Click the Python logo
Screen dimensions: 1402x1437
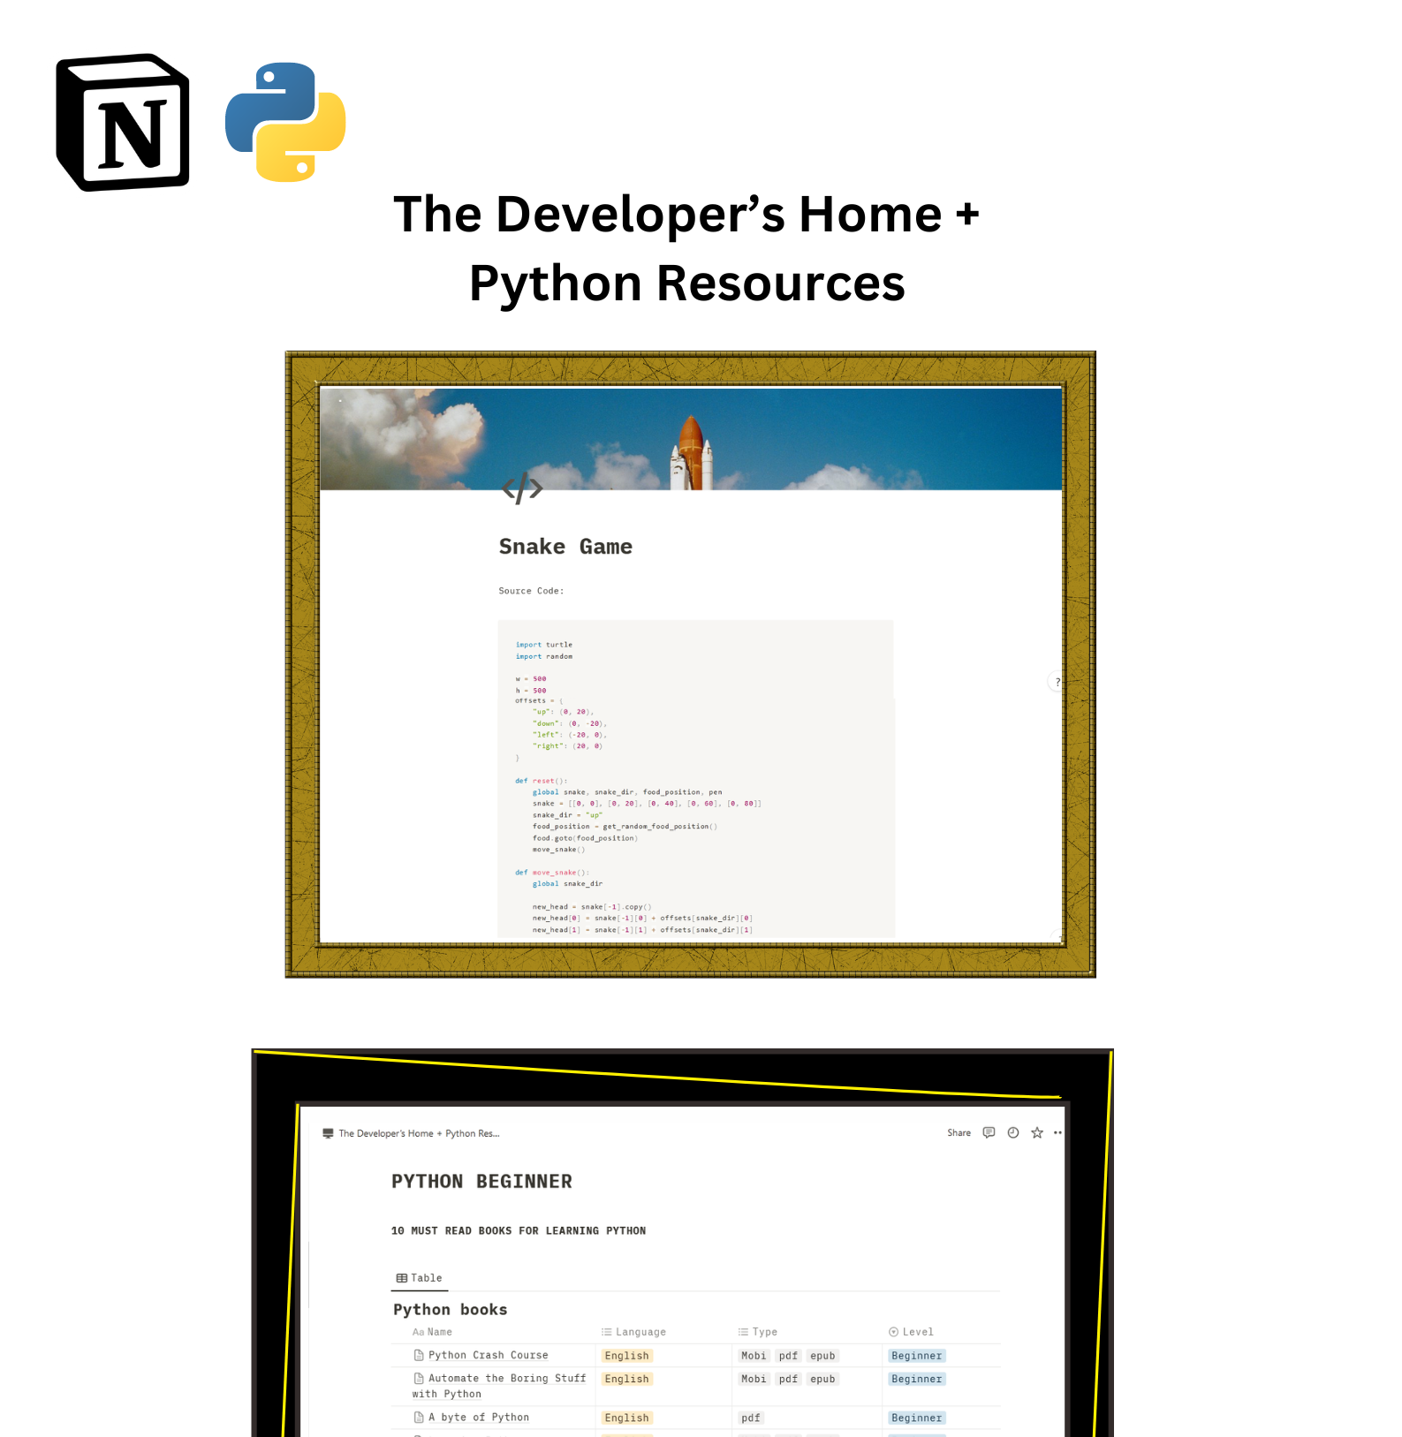(x=285, y=122)
